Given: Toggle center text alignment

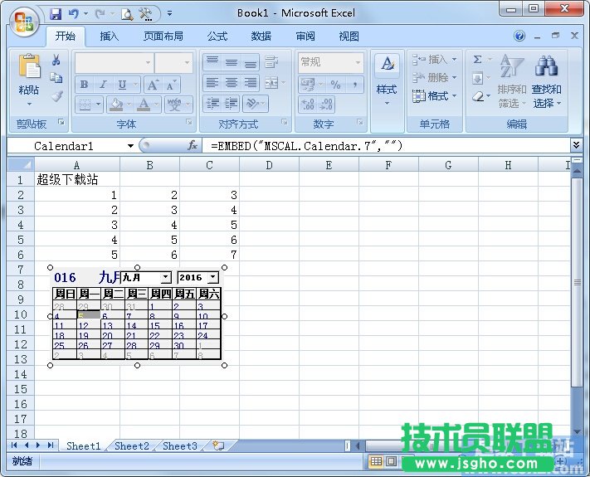Looking at the screenshot, I should [231, 83].
